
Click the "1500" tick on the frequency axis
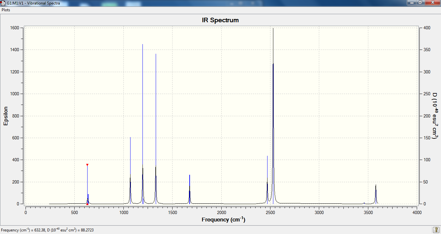pos(172,212)
